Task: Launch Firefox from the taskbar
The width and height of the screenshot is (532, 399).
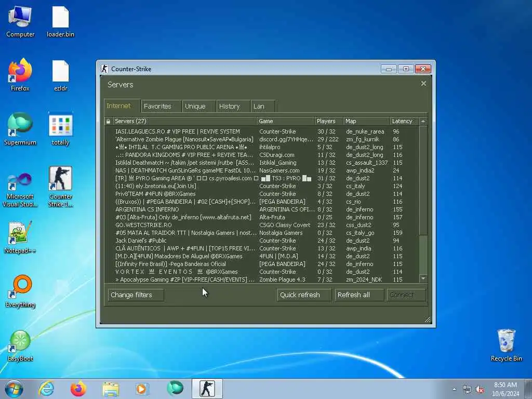Action: click(78, 389)
